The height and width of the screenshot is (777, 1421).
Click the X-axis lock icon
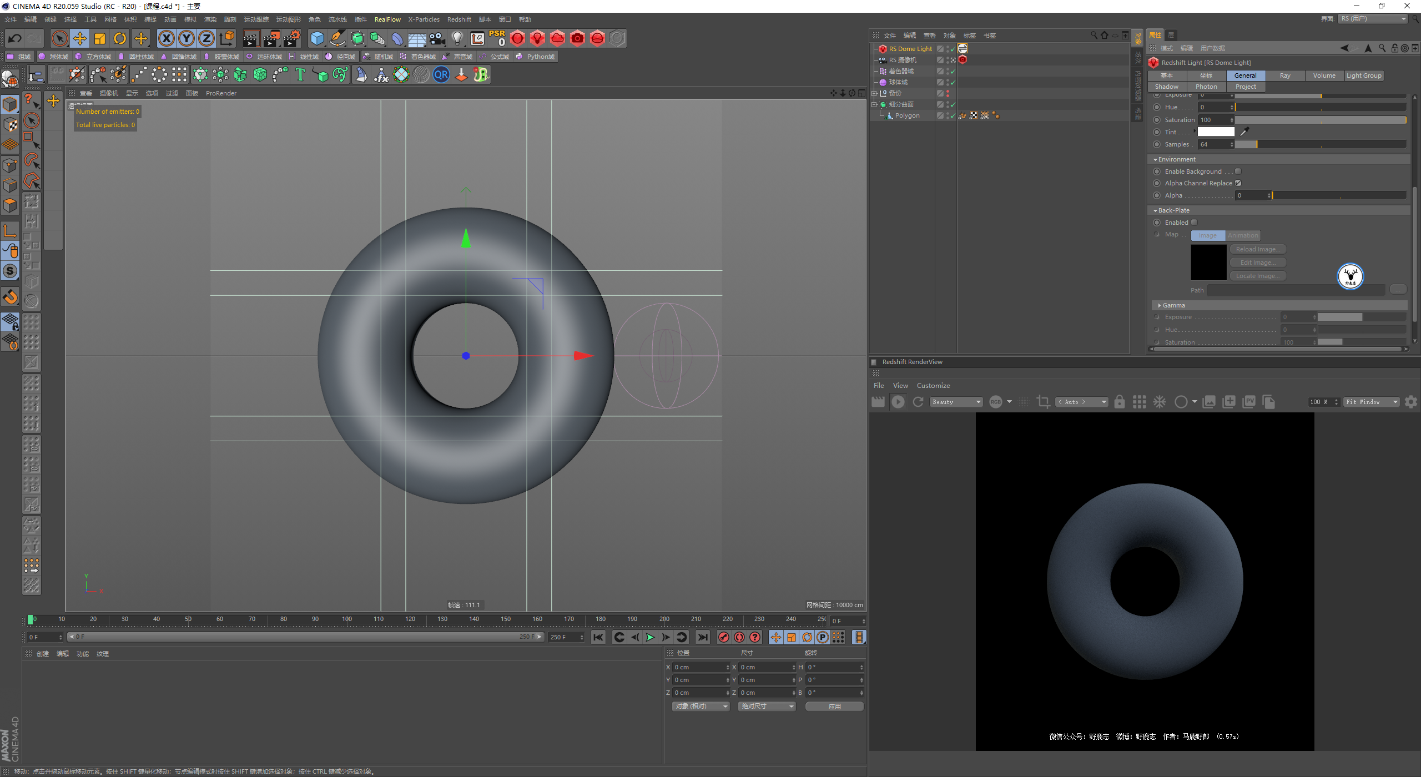(166, 38)
